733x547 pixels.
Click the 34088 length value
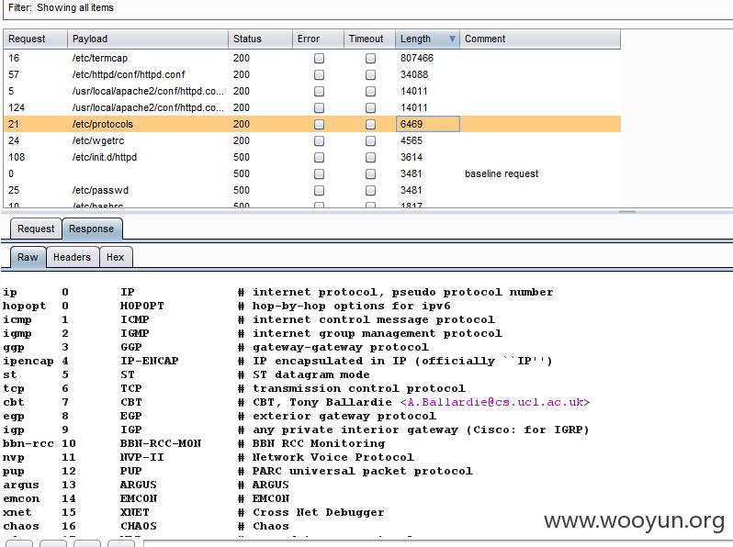tap(414, 74)
